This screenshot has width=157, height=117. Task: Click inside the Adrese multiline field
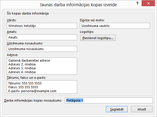42,66
